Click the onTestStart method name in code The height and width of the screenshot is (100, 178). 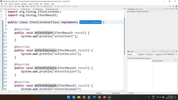[44, 33]
